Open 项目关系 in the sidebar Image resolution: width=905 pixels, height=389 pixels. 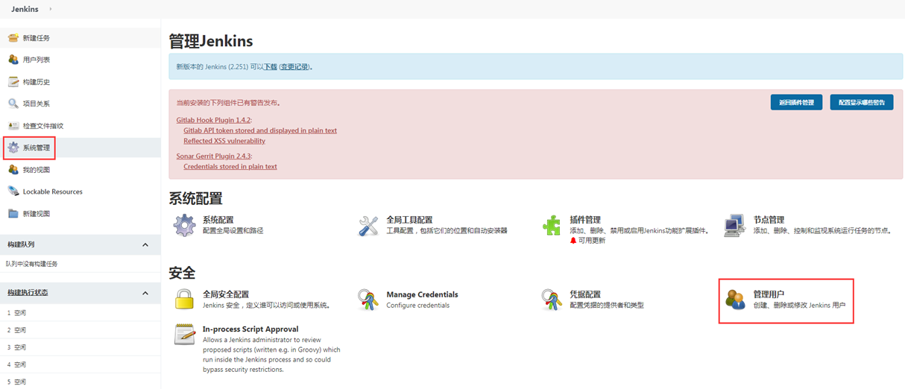pyautogui.click(x=37, y=104)
